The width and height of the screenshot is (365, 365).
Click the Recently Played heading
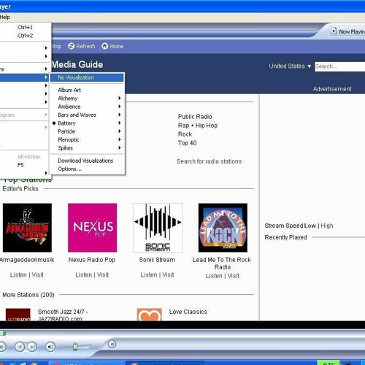click(x=285, y=237)
